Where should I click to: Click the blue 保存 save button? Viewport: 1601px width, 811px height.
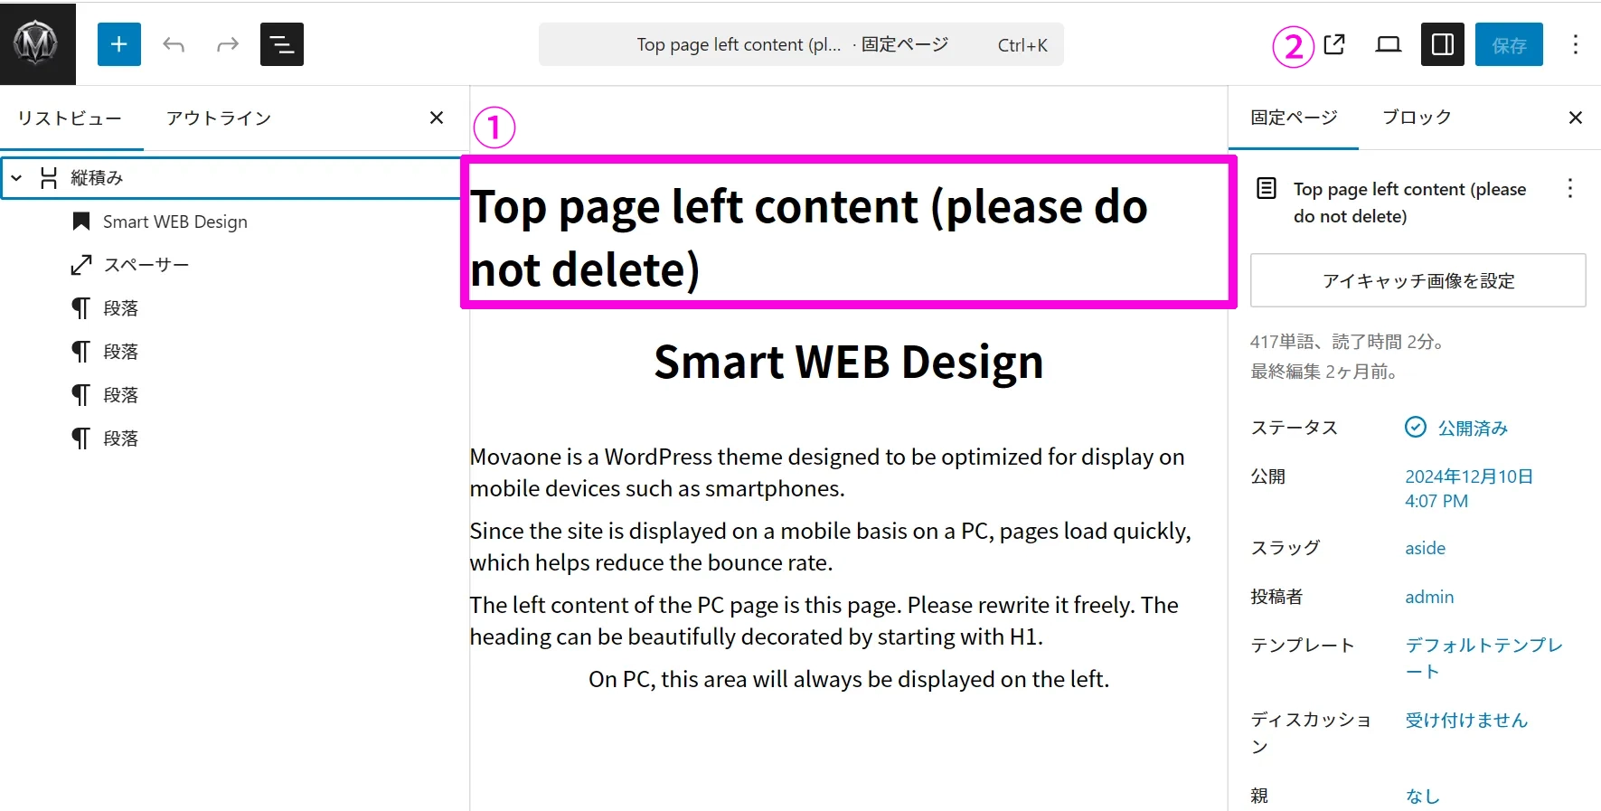1508,44
